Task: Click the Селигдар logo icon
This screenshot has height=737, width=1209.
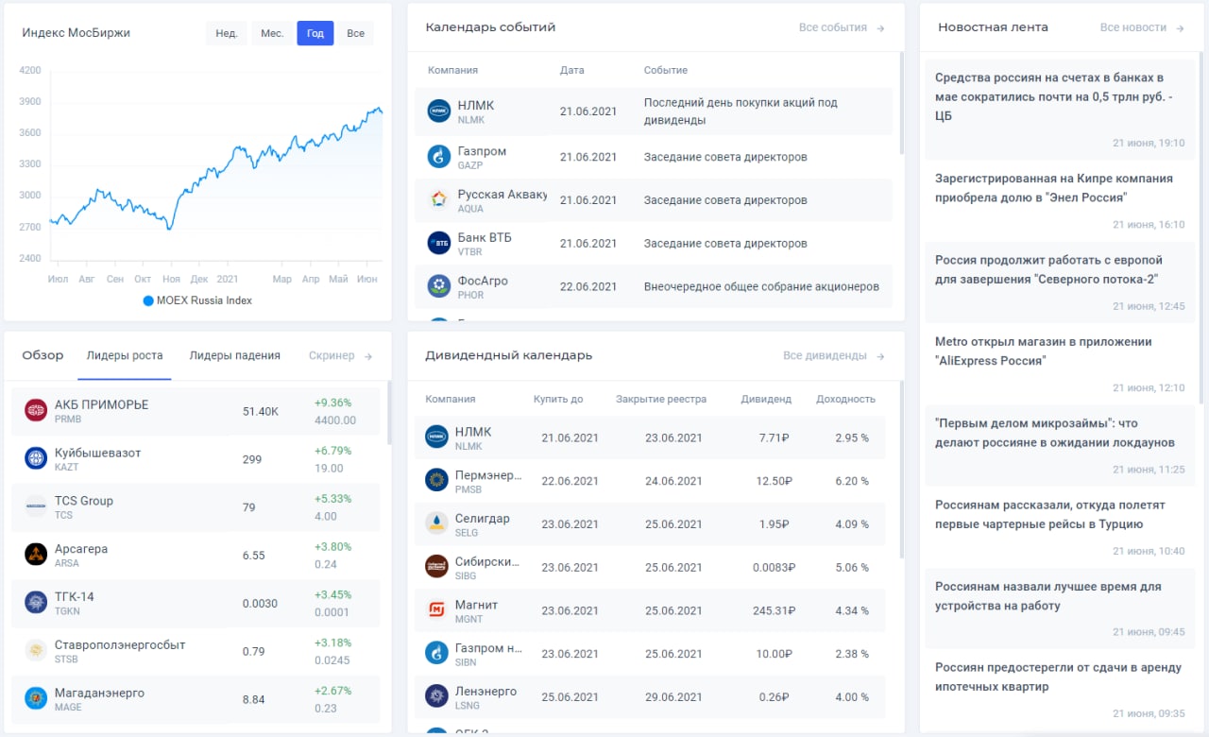Action: 436,524
